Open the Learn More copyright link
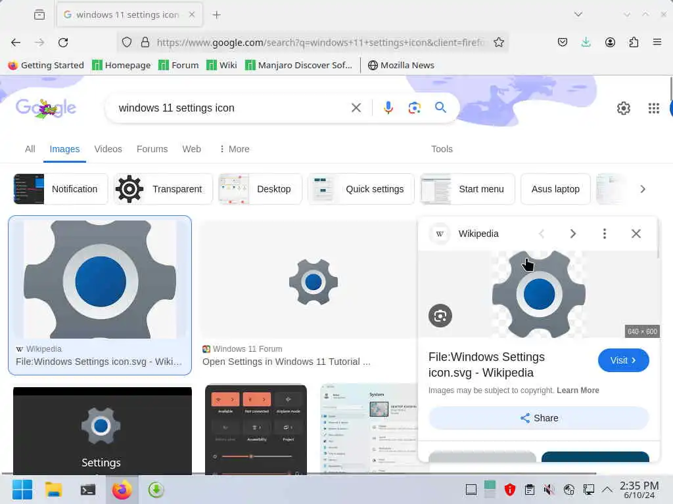673x504 pixels. tap(578, 390)
